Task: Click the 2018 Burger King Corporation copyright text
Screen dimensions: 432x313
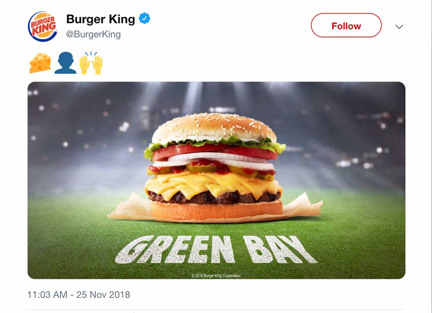Action: pos(216,275)
